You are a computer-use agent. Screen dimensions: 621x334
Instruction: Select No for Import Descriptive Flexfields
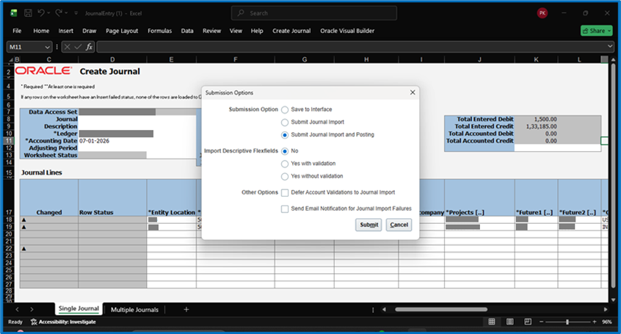[x=285, y=151]
